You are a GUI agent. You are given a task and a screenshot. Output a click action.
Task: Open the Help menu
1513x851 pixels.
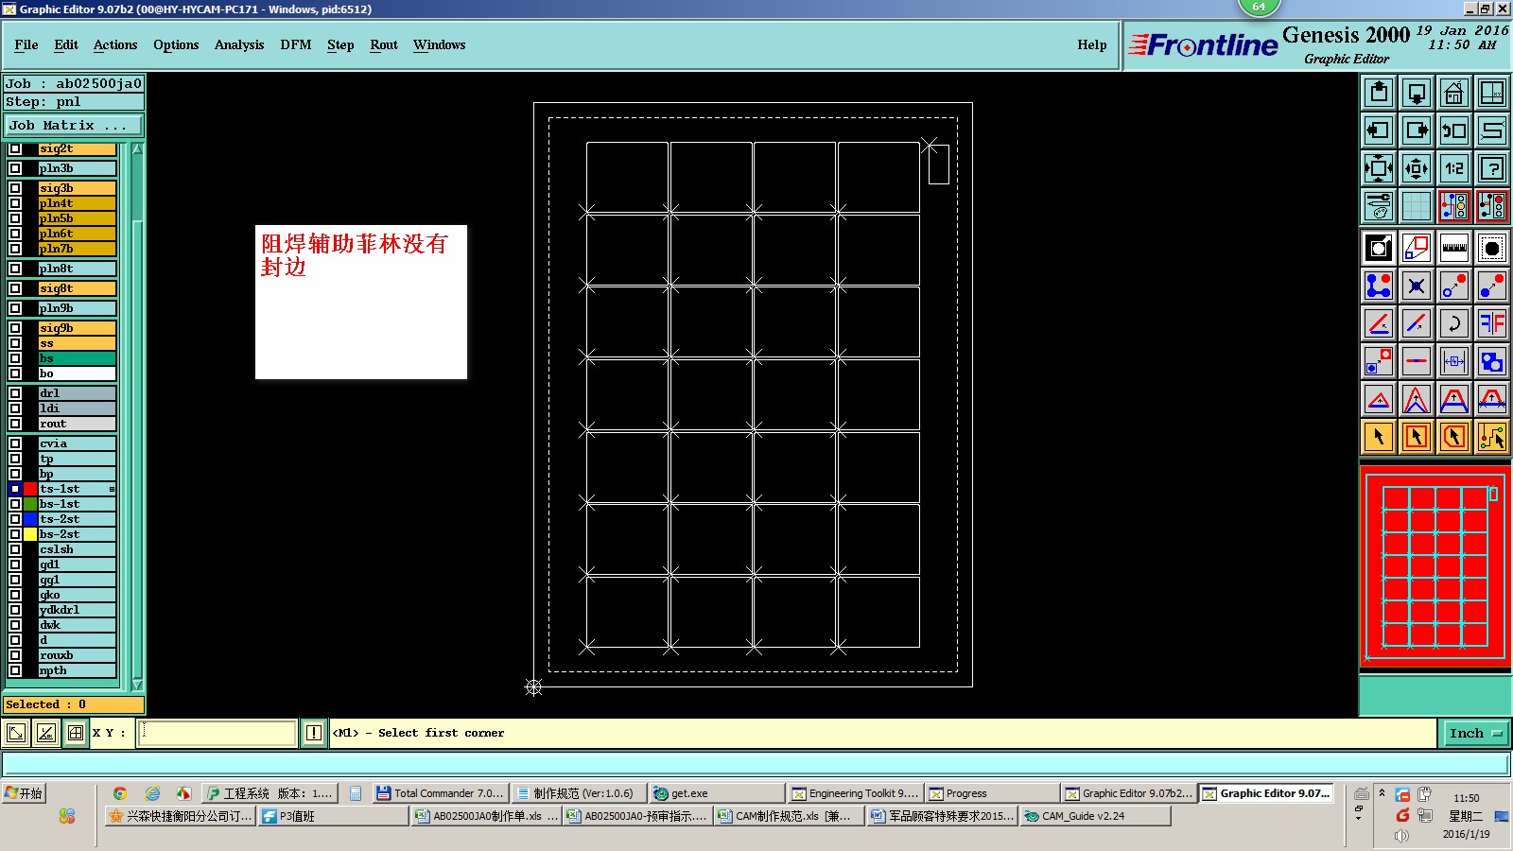(1092, 44)
